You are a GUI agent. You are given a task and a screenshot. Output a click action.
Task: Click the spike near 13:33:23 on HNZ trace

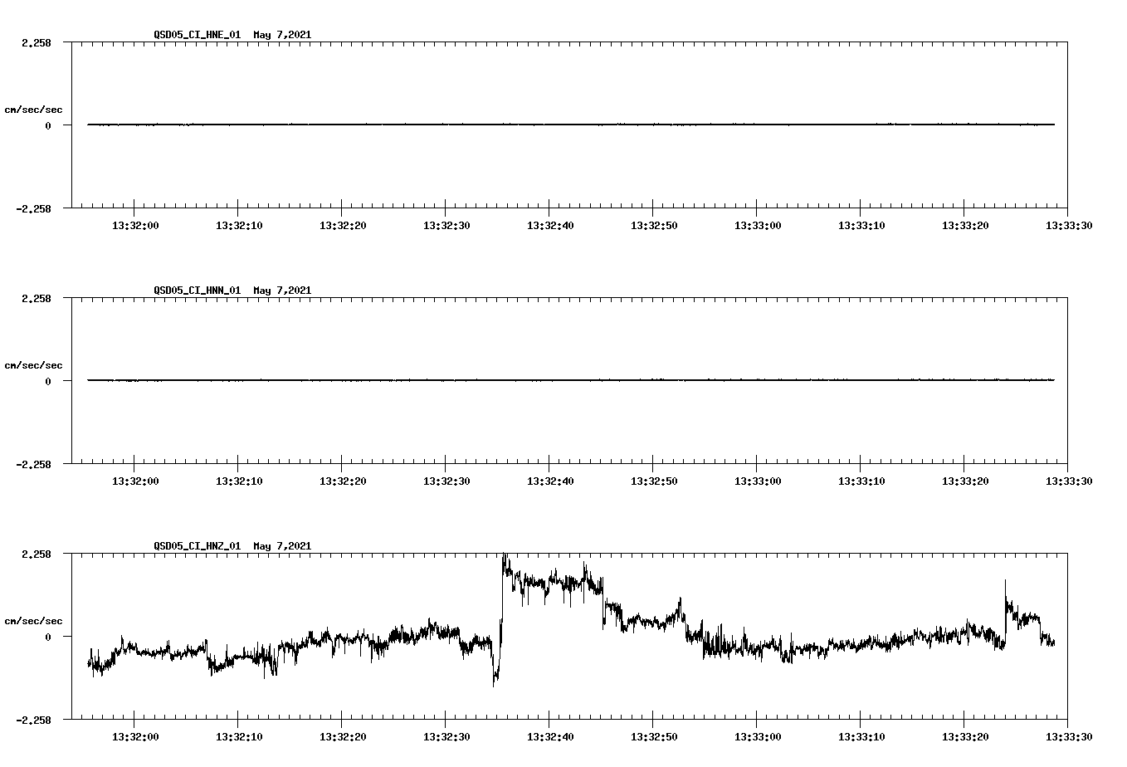pos(1004,589)
